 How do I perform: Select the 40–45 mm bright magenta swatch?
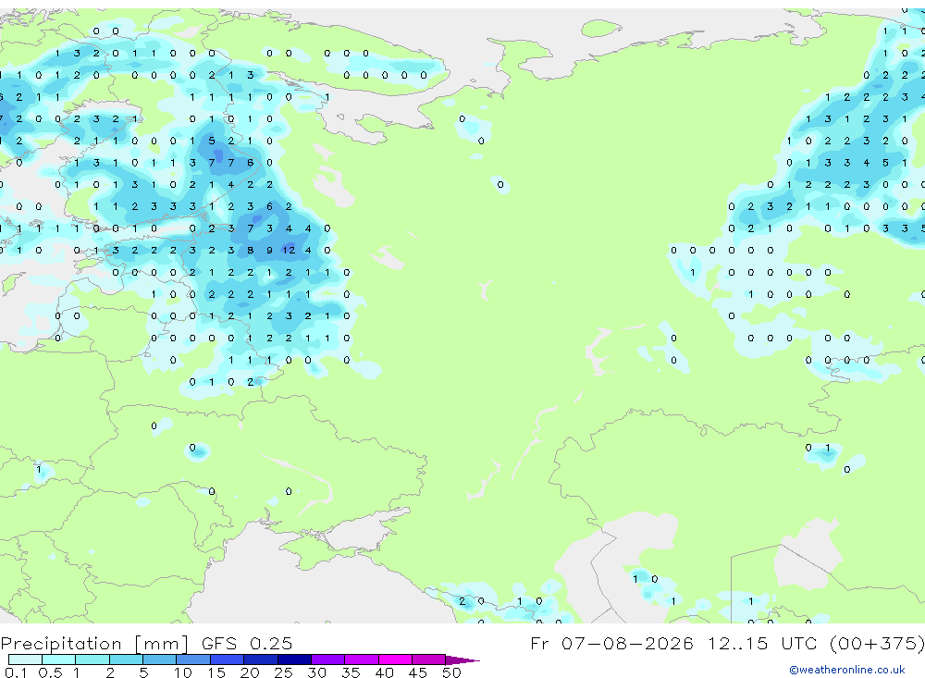(x=395, y=660)
